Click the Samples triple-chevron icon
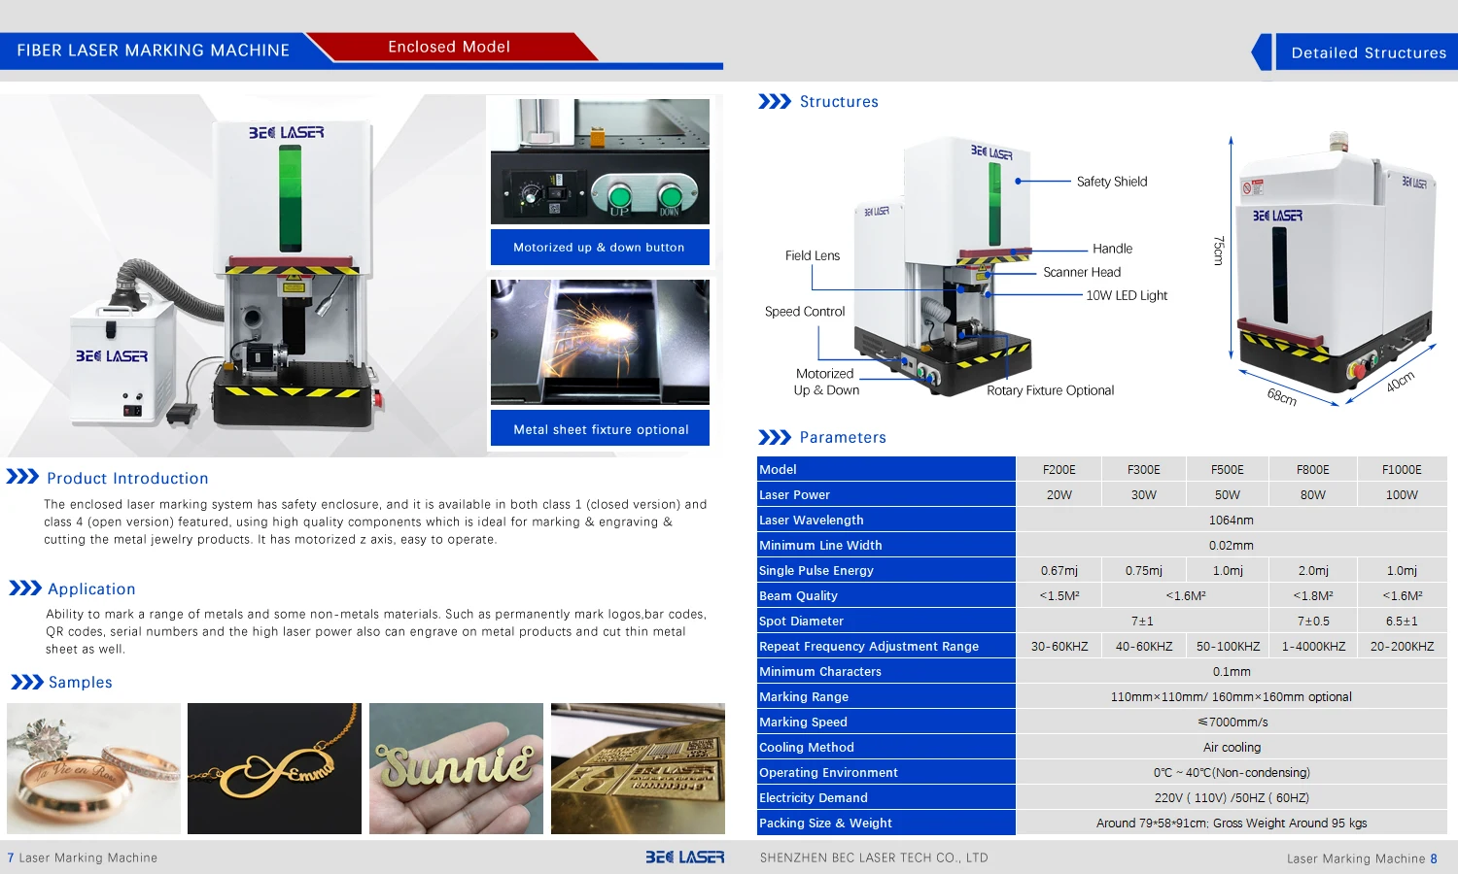 coord(27,682)
